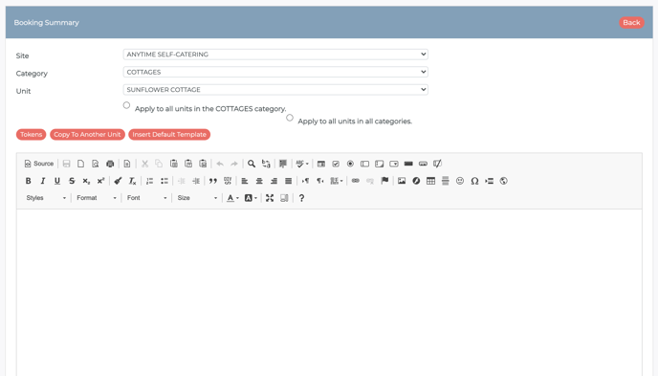
Task: Insert a horizontal line
Action: (446, 181)
